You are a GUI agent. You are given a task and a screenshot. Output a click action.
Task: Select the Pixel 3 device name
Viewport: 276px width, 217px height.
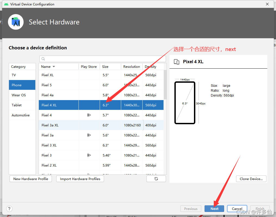coord(46,155)
